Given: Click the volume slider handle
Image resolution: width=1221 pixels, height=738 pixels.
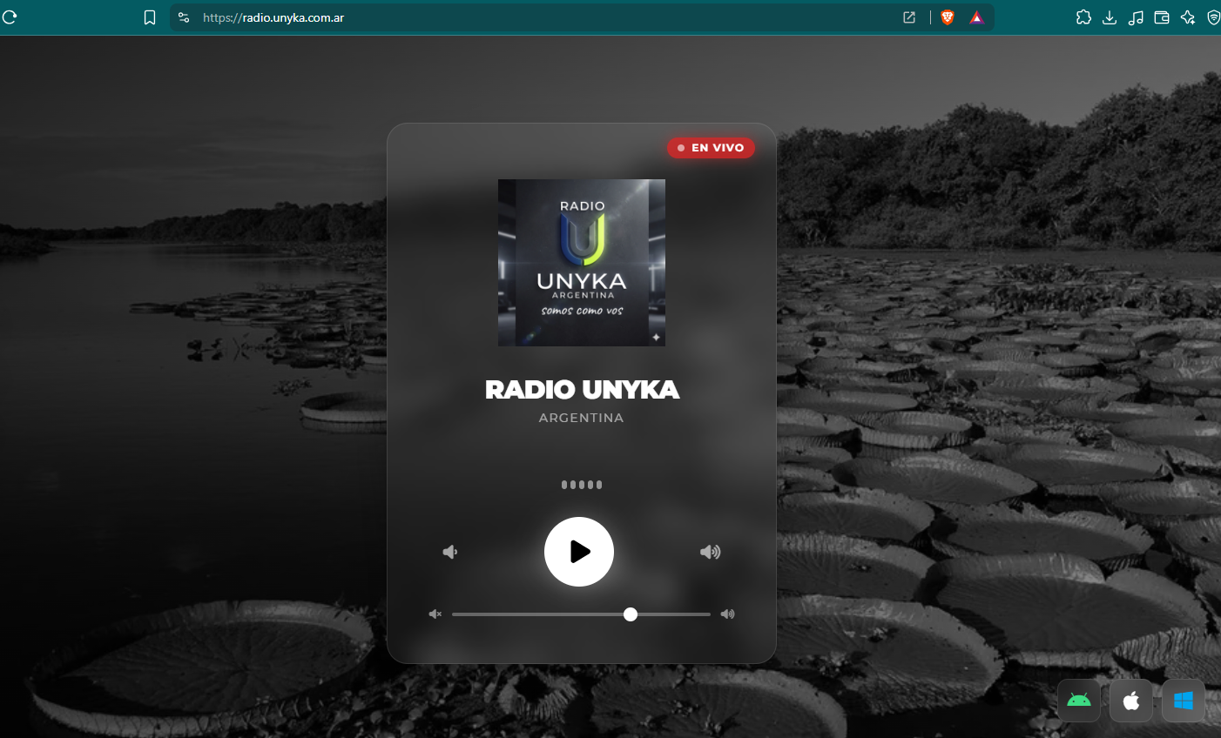Looking at the screenshot, I should tap(631, 614).
